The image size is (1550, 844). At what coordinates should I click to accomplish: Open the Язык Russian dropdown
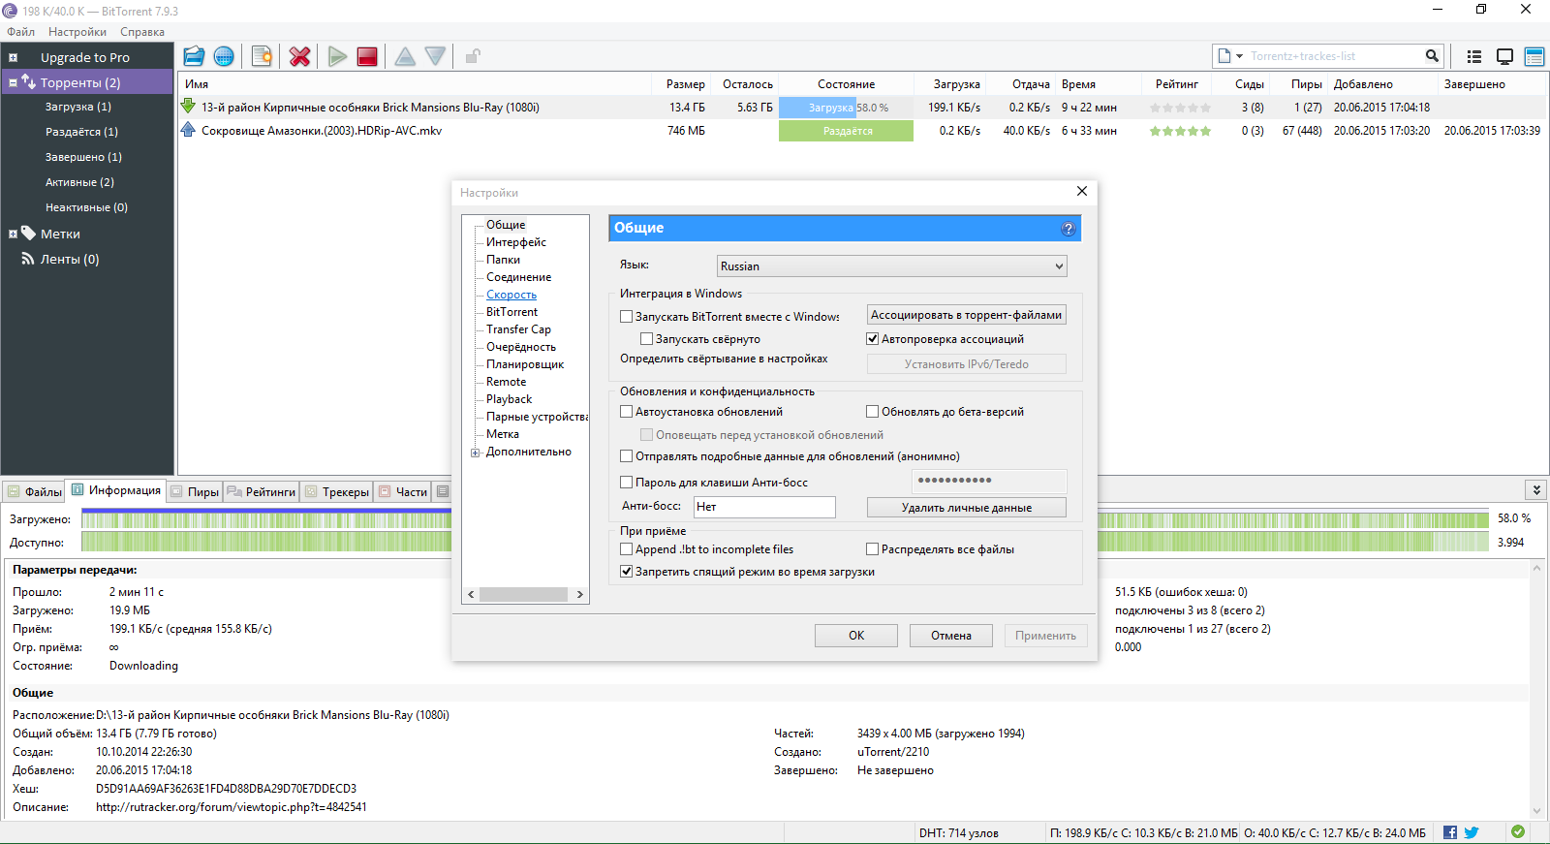pyautogui.click(x=891, y=266)
